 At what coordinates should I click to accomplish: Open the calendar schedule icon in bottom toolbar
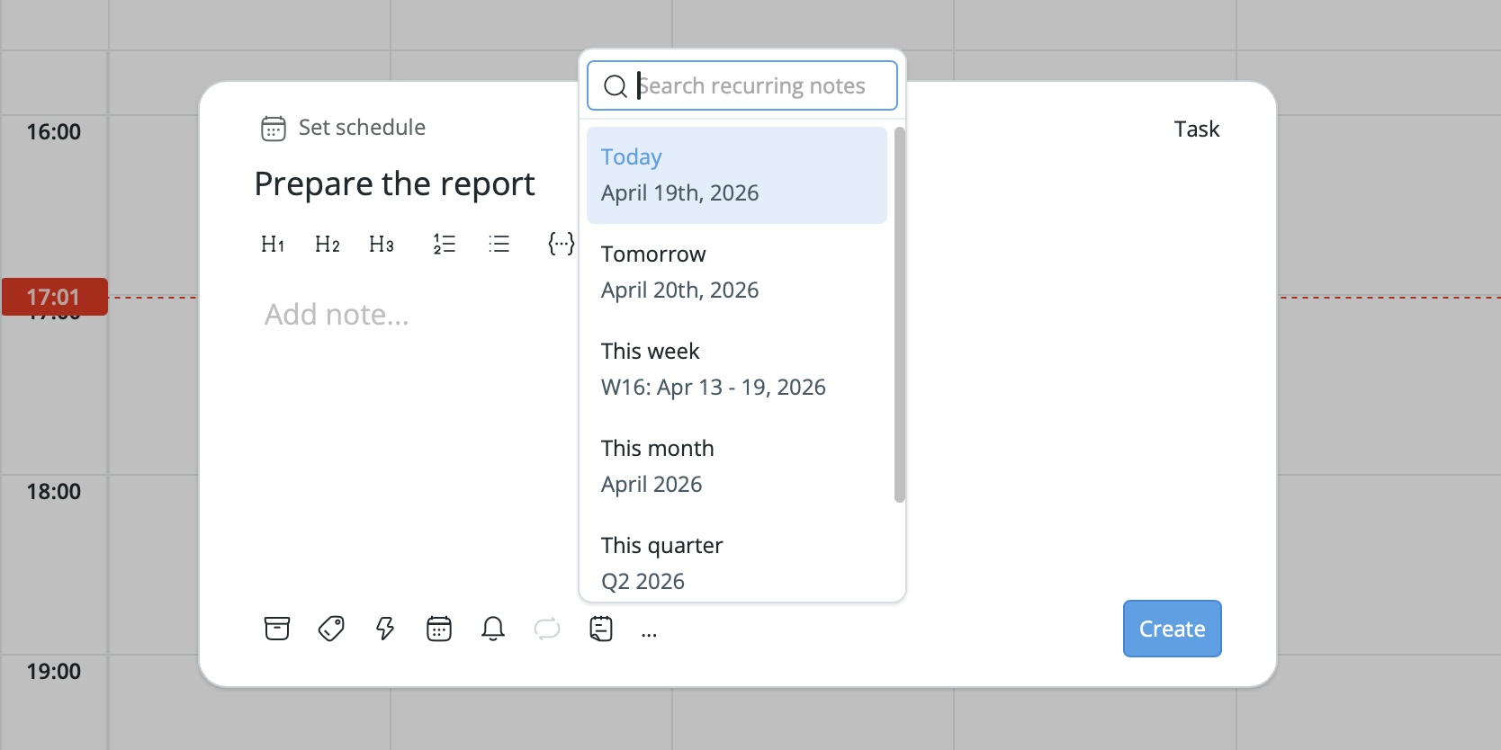tap(439, 629)
